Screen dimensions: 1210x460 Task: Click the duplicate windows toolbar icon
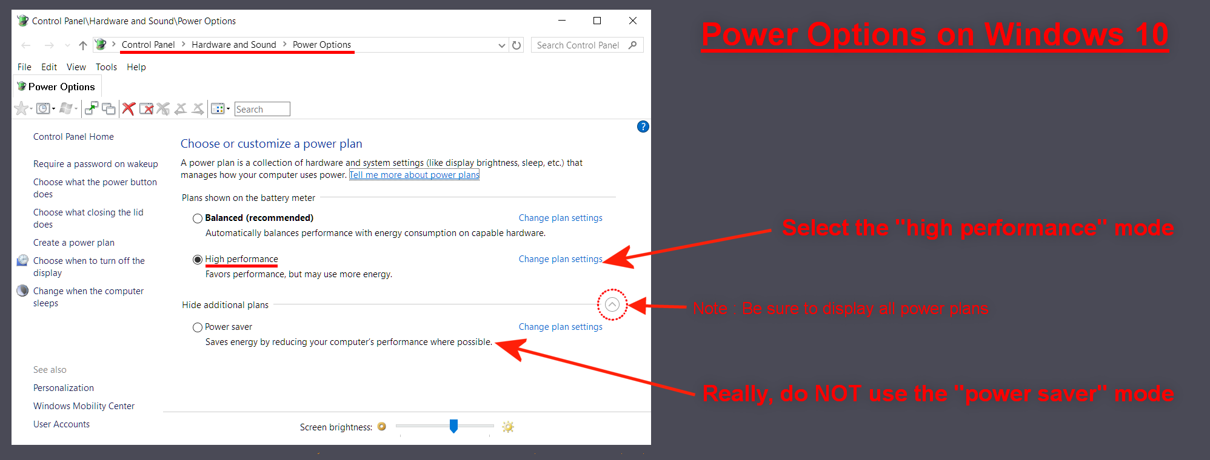[109, 109]
